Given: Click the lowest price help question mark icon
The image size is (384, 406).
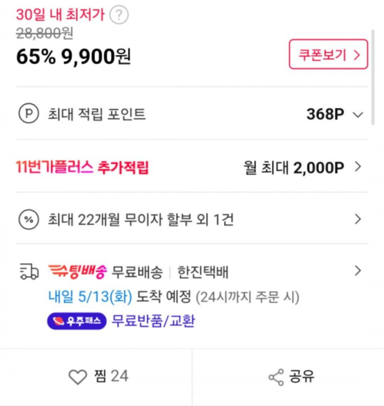Looking at the screenshot, I should (119, 15).
